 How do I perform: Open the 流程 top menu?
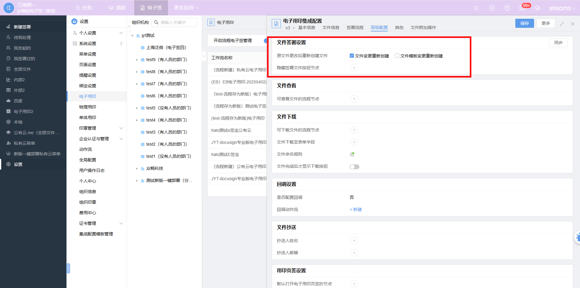(x=117, y=8)
